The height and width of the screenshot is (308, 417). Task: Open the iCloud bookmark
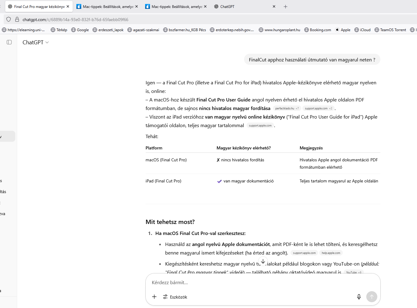pyautogui.click(x=362, y=30)
